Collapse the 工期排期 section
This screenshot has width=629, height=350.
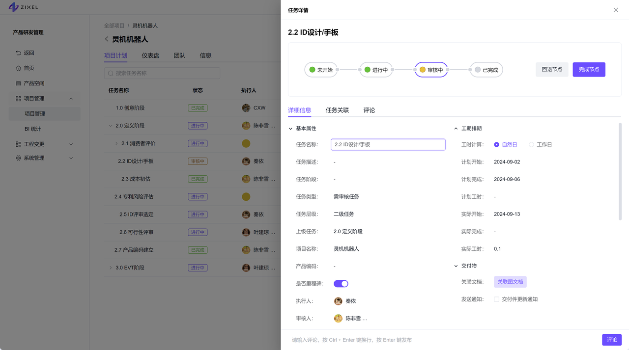pyautogui.click(x=456, y=129)
